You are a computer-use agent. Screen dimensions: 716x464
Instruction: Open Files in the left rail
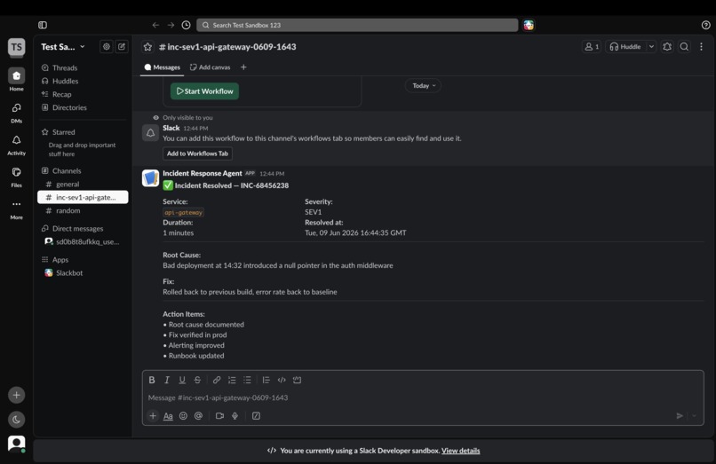pos(17,177)
